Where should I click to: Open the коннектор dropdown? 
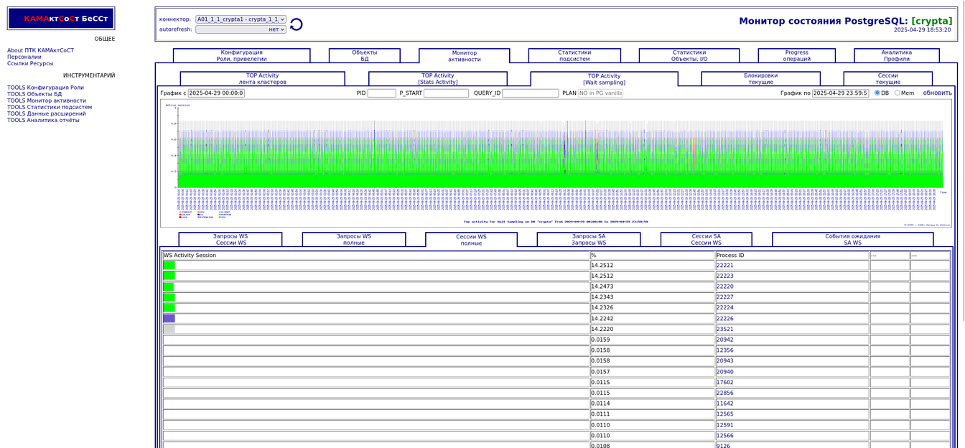(x=241, y=19)
